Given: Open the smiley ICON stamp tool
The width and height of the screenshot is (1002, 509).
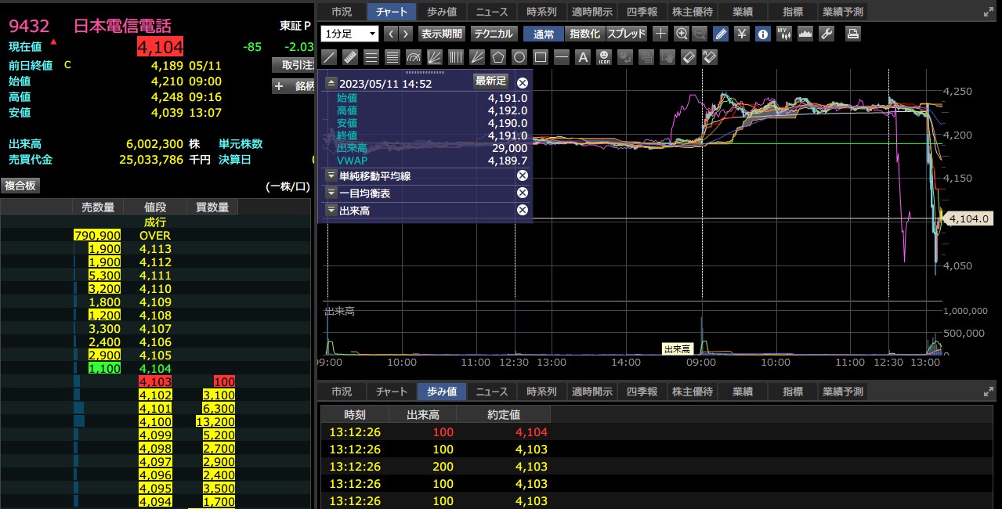Looking at the screenshot, I should pos(604,57).
